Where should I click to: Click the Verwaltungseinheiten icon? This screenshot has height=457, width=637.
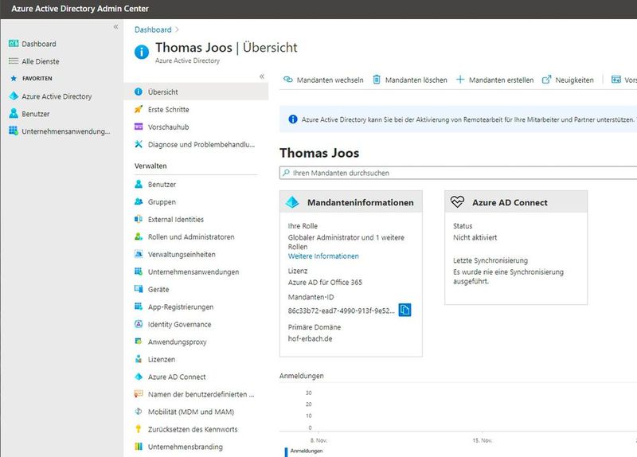[x=139, y=254]
